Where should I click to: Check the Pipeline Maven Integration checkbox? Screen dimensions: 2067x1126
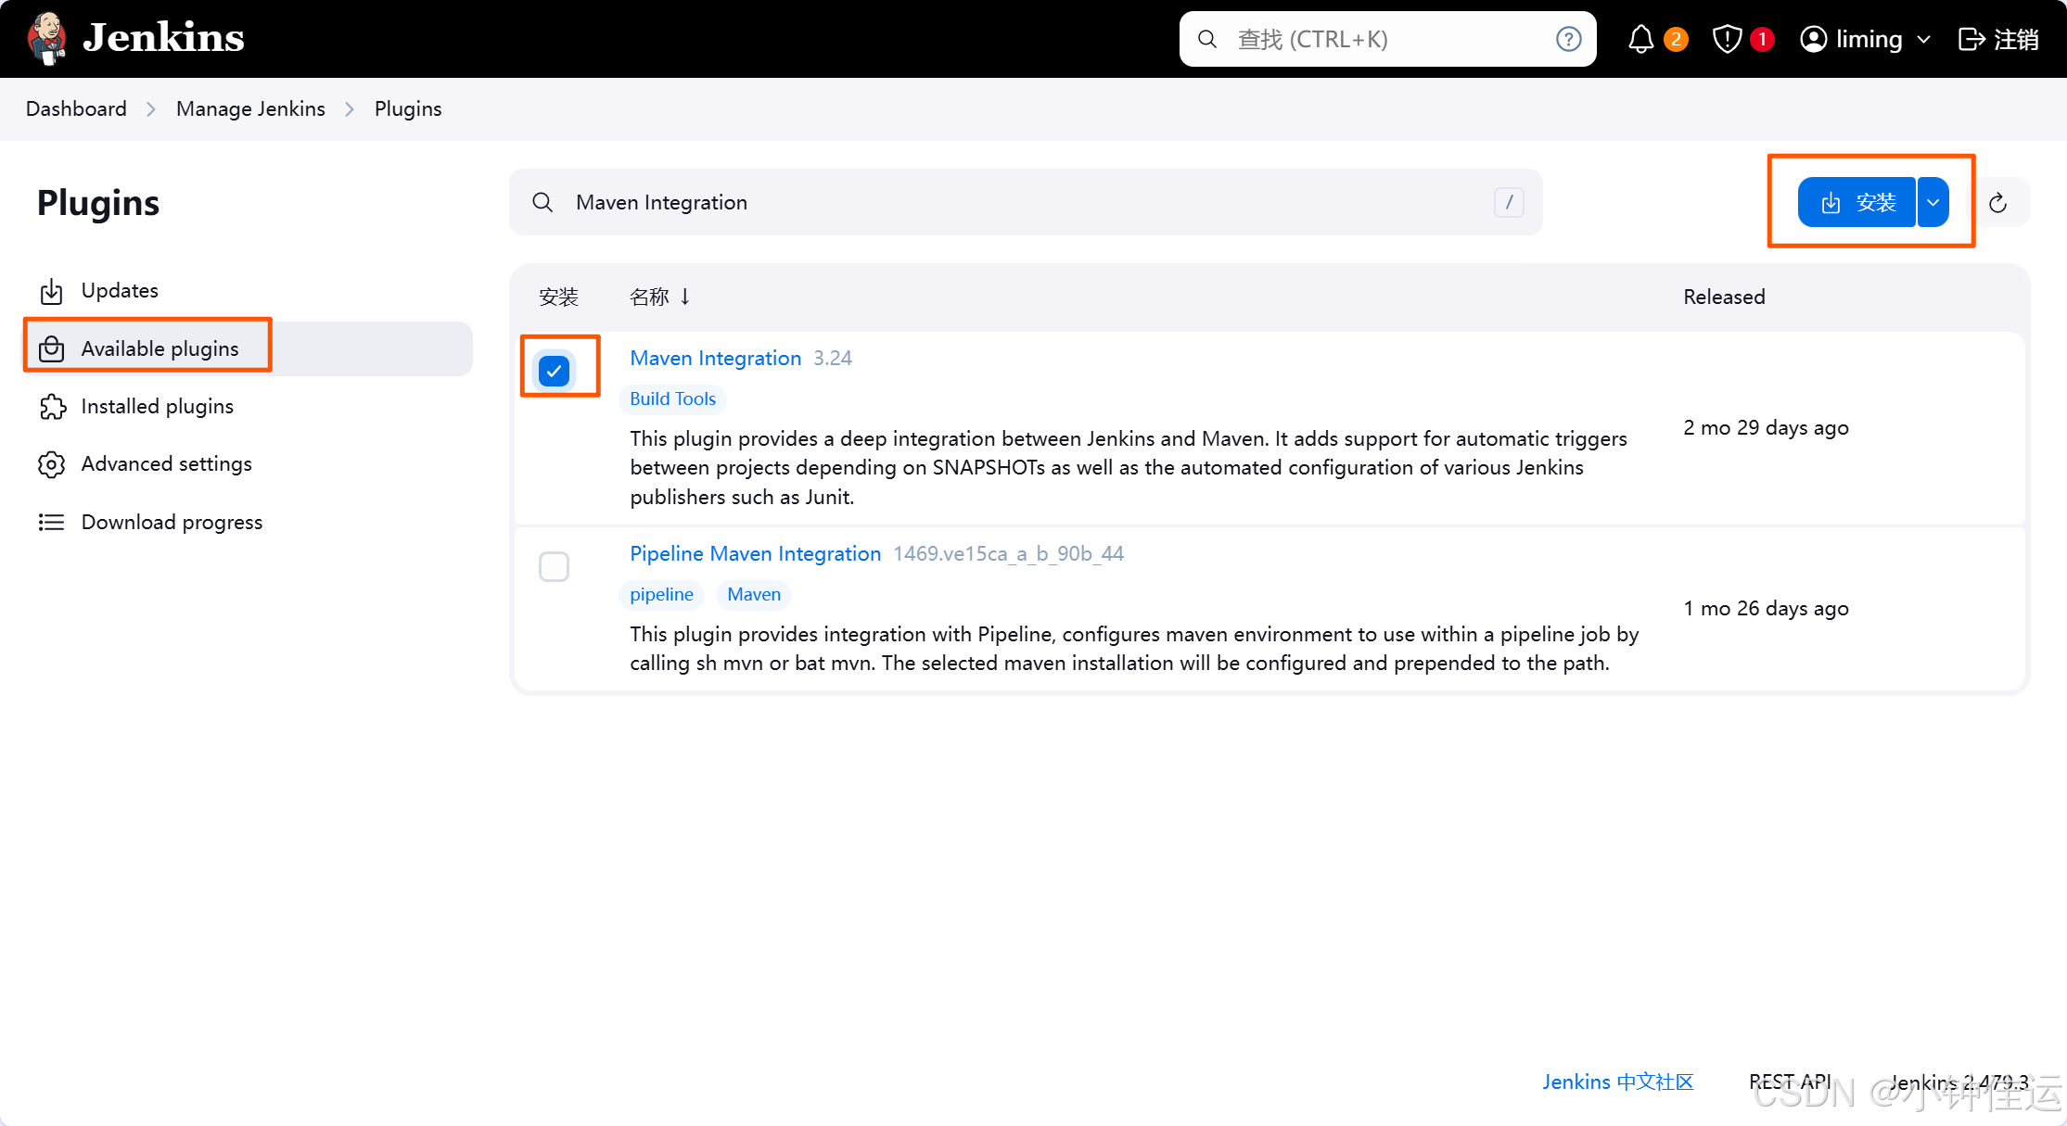coord(554,566)
